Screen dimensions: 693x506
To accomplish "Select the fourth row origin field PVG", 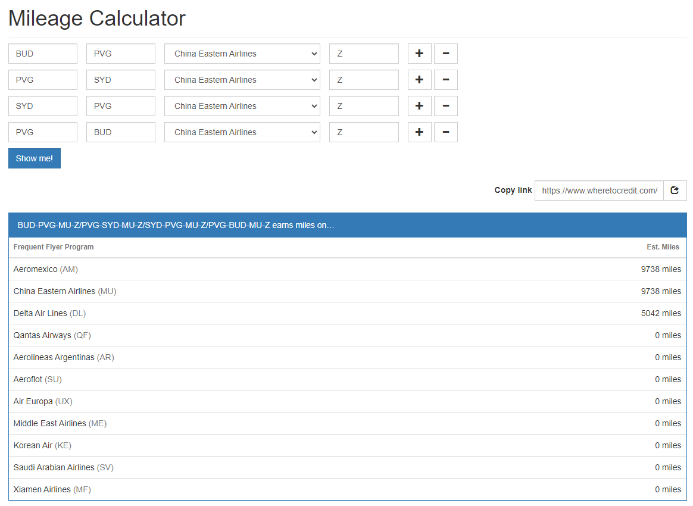I will pos(43,132).
